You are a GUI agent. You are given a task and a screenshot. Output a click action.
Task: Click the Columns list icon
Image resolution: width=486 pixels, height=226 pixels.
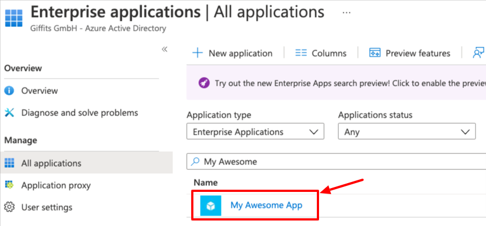(x=301, y=53)
